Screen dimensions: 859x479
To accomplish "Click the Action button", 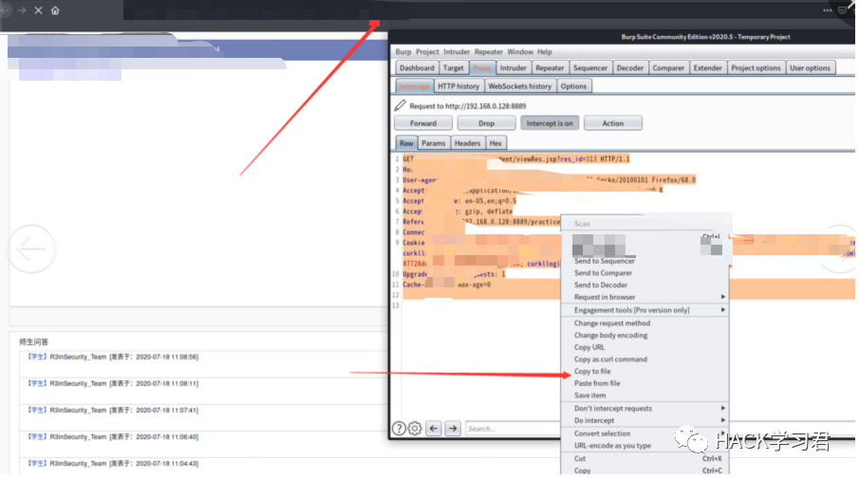I will (613, 123).
